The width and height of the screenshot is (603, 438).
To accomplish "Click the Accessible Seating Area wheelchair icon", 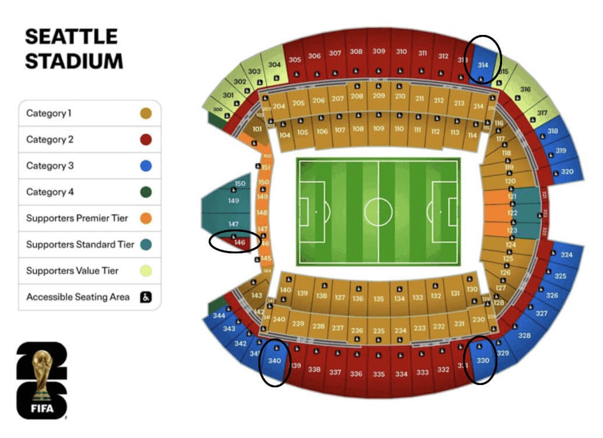I will tap(146, 297).
